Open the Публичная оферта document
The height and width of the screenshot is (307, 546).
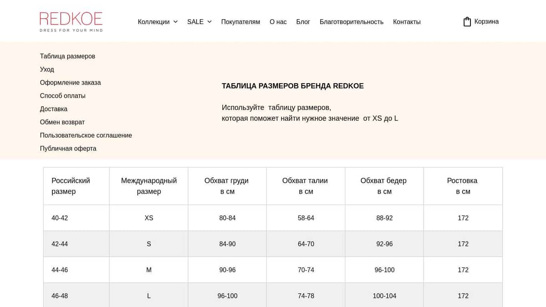point(68,148)
